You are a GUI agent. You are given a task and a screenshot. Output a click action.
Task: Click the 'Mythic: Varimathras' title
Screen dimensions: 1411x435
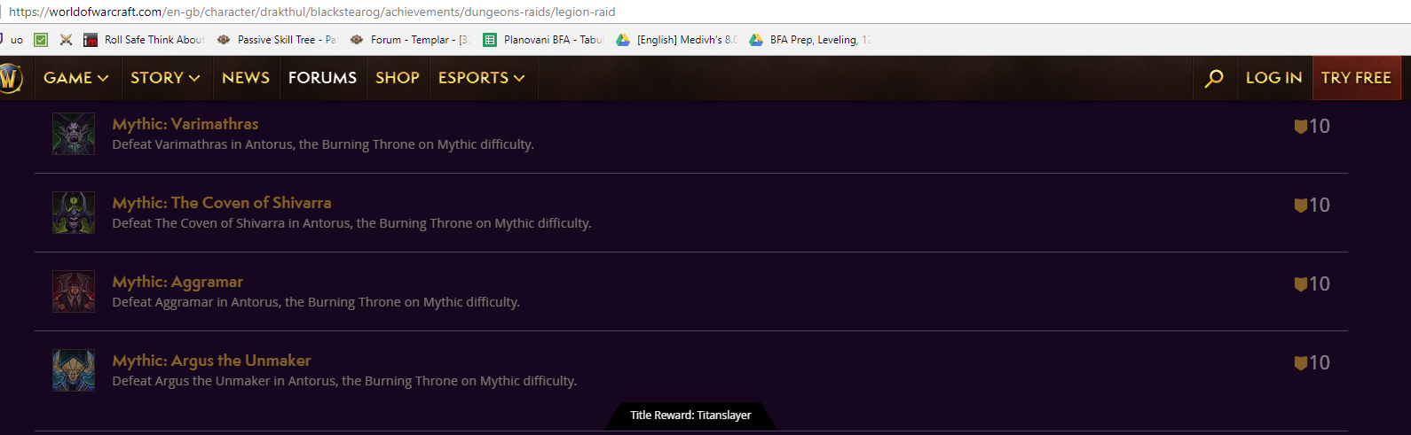pyautogui.click(x=185, y=124)
